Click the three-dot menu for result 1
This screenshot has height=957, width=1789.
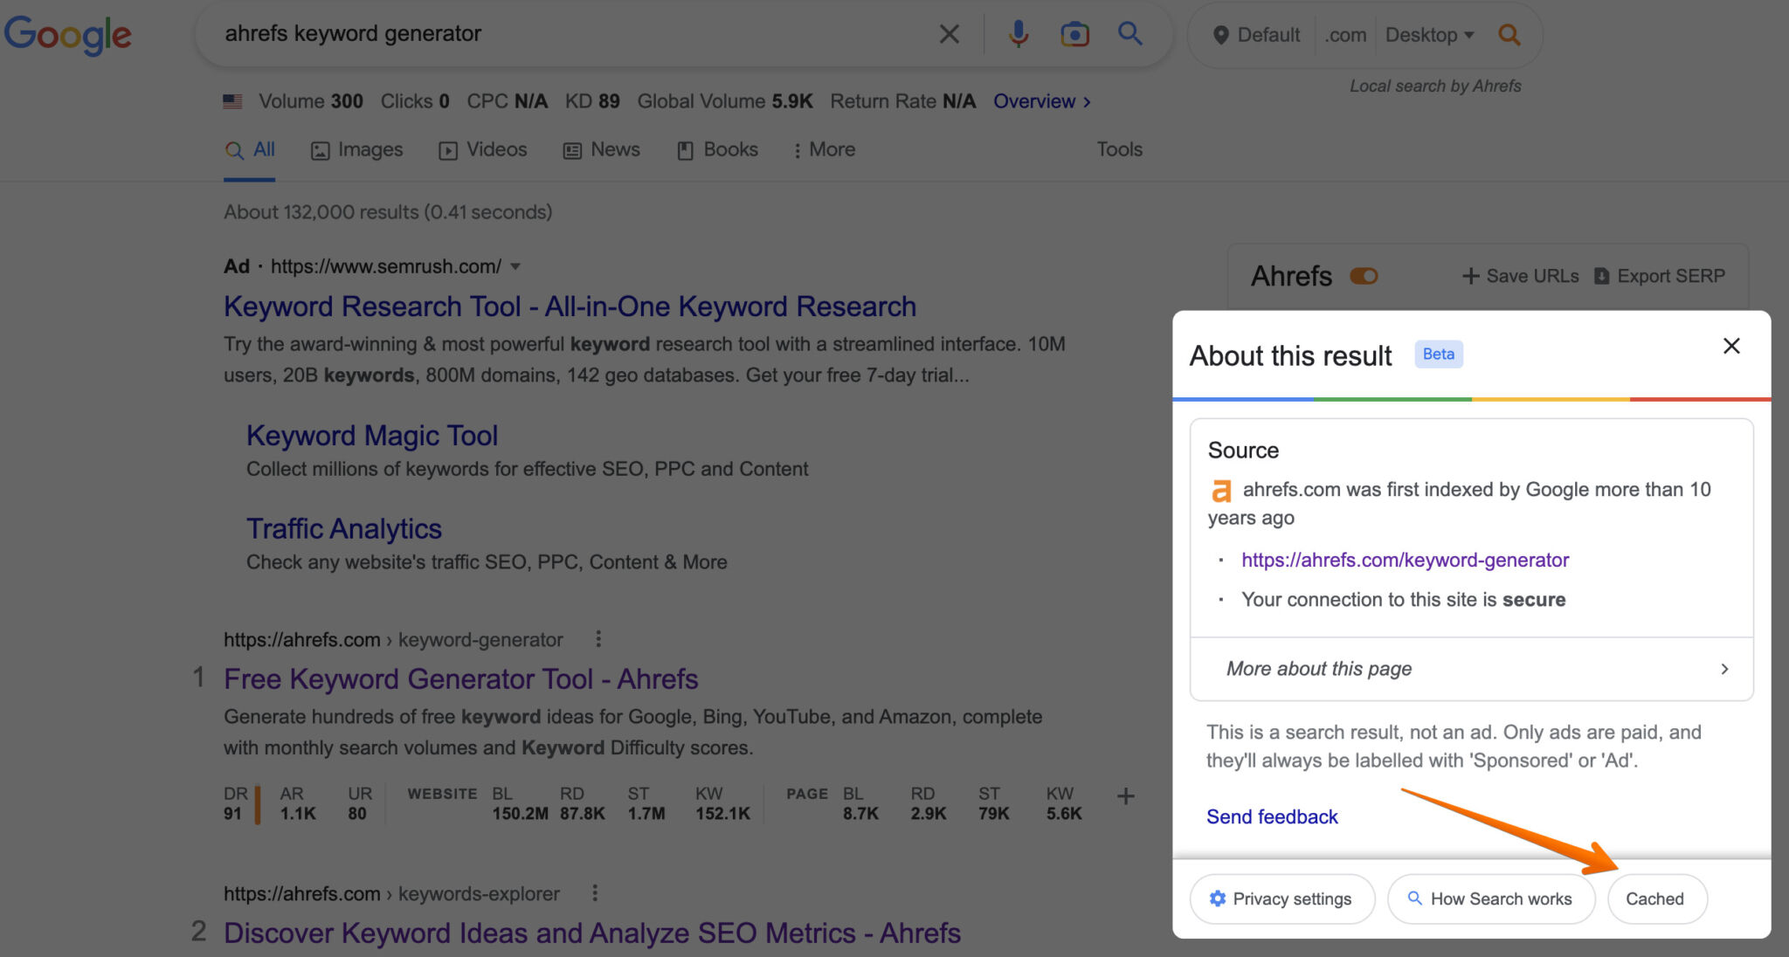(602, 640)
